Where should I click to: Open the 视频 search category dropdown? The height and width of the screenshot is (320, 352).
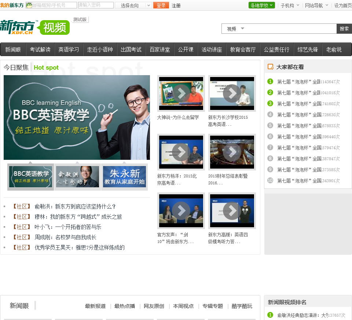point(235,29)
